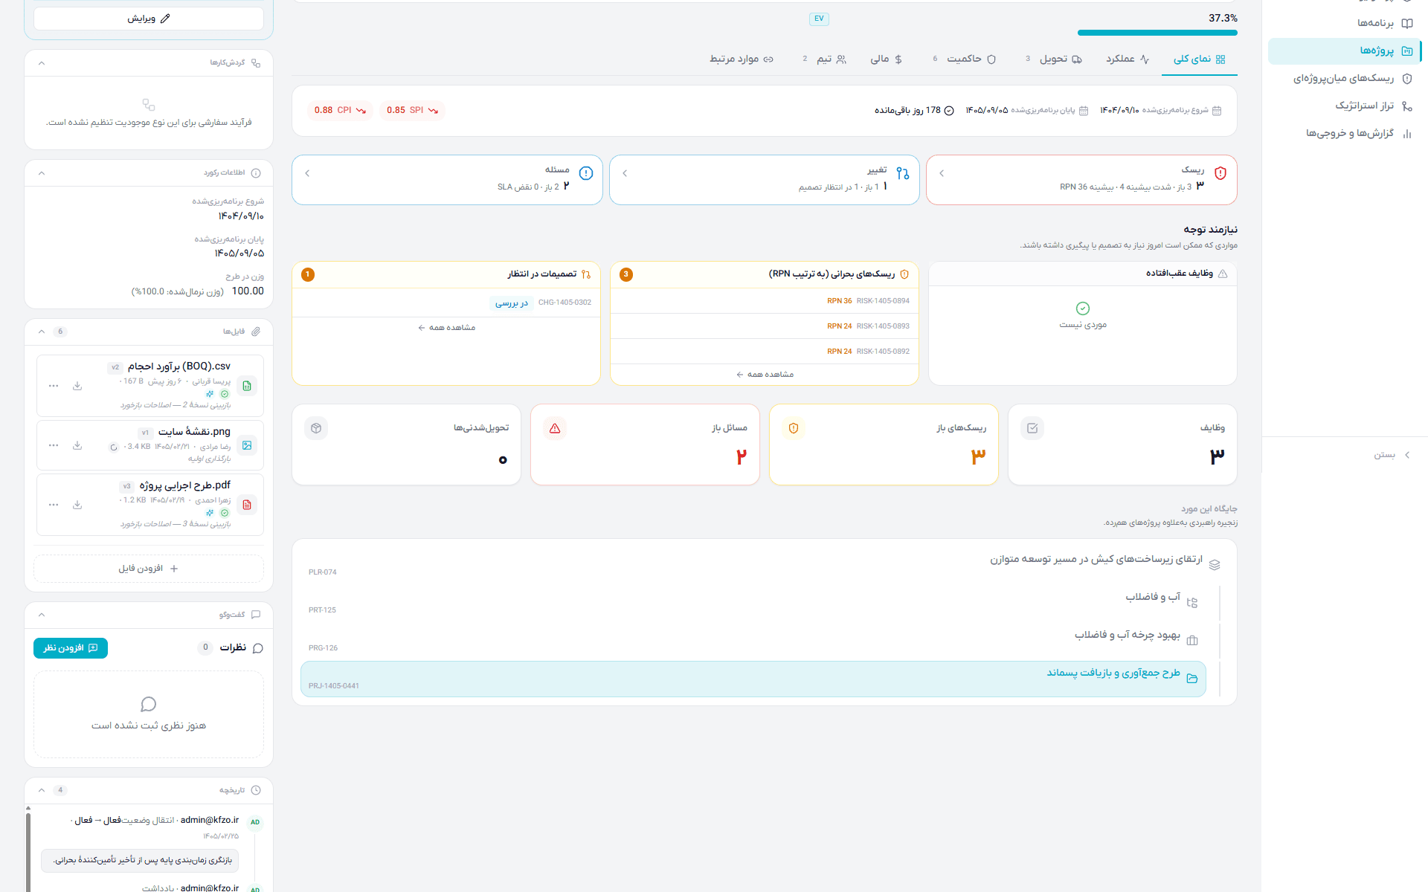Open risk row RISK-1405-0894
This screenshot has height=892, width=1428.
tap(764, 301)
